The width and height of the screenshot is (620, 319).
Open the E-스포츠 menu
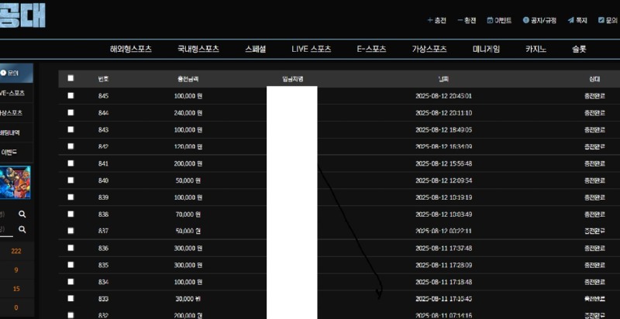point(371,50)
